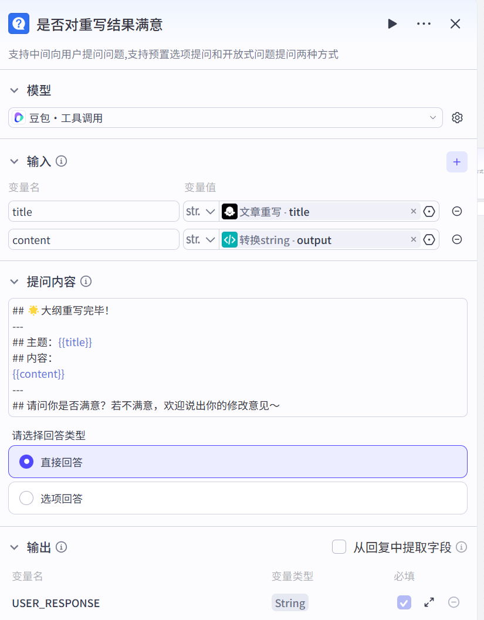Click the 提问内容 prompt text area

(x=238, y=357)
